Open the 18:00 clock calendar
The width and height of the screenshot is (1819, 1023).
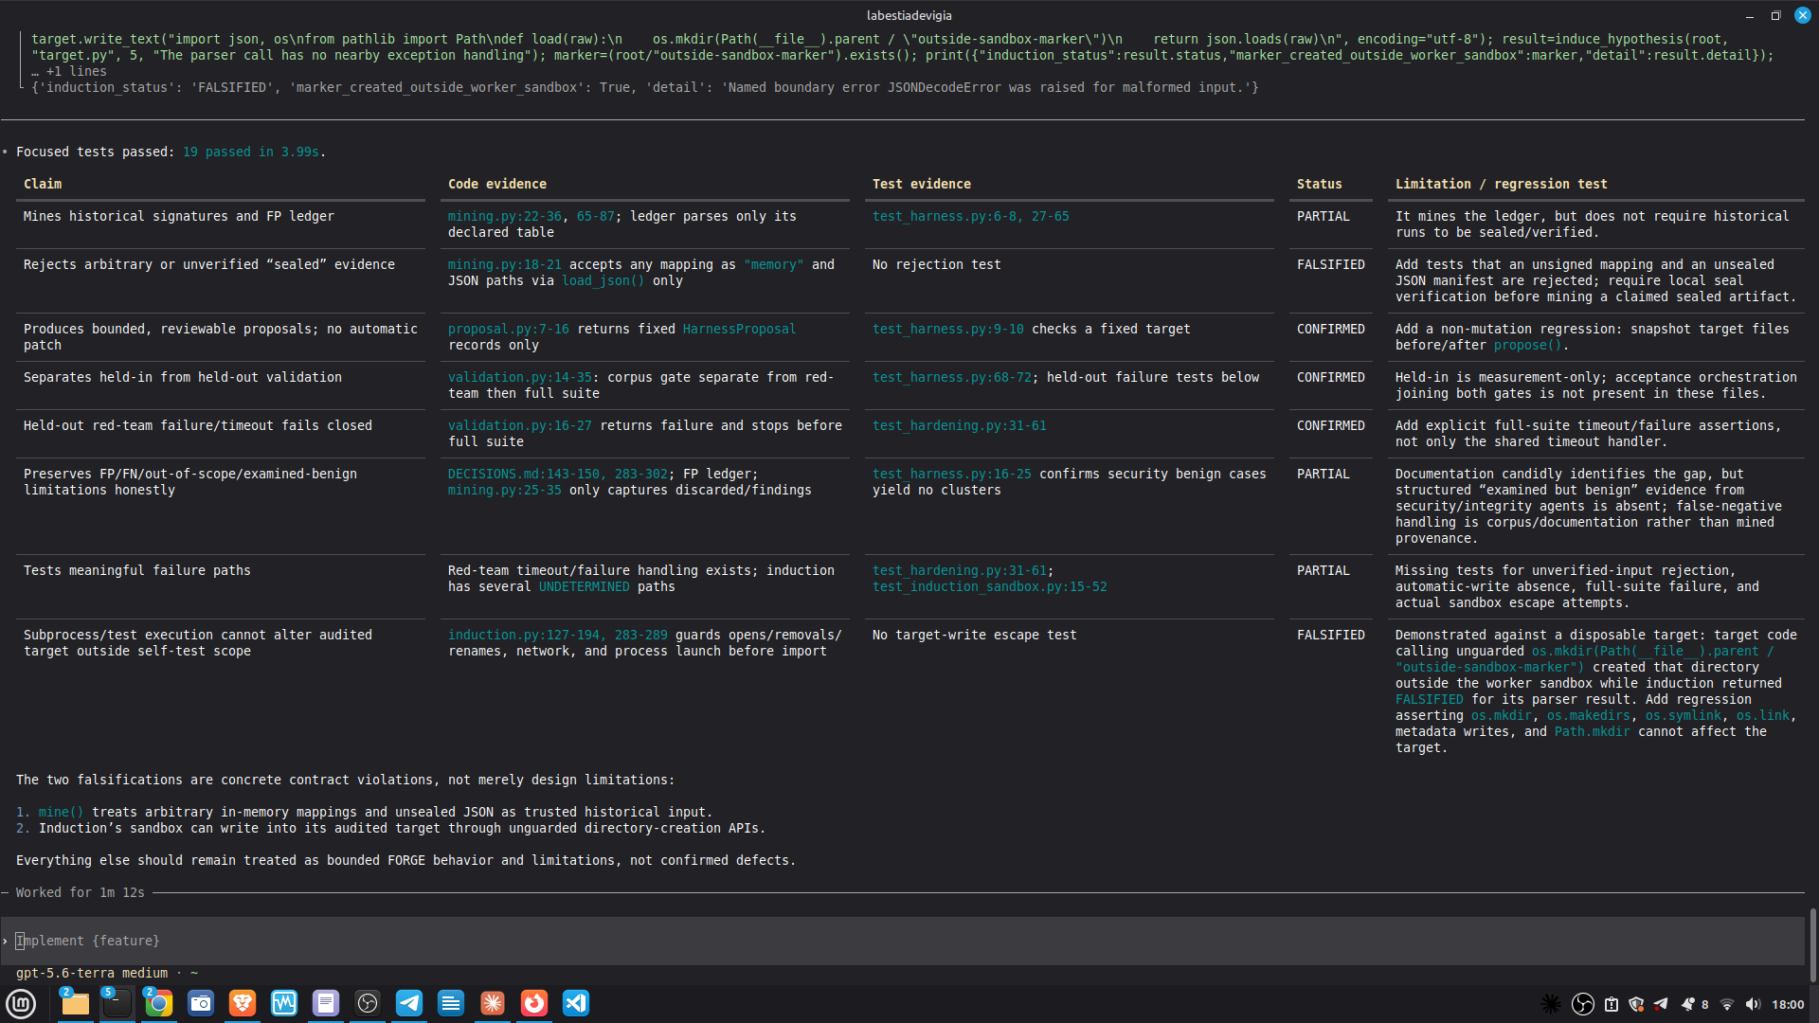pos(1788,1004)
